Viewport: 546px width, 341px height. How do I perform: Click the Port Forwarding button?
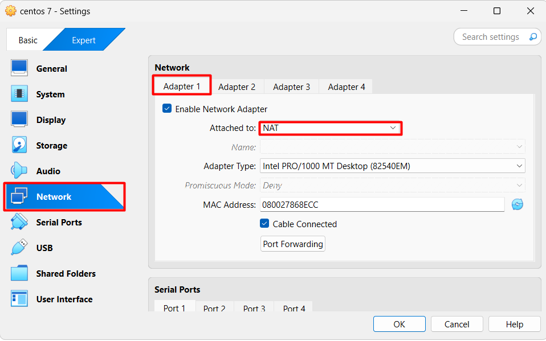tap(293, 244)
